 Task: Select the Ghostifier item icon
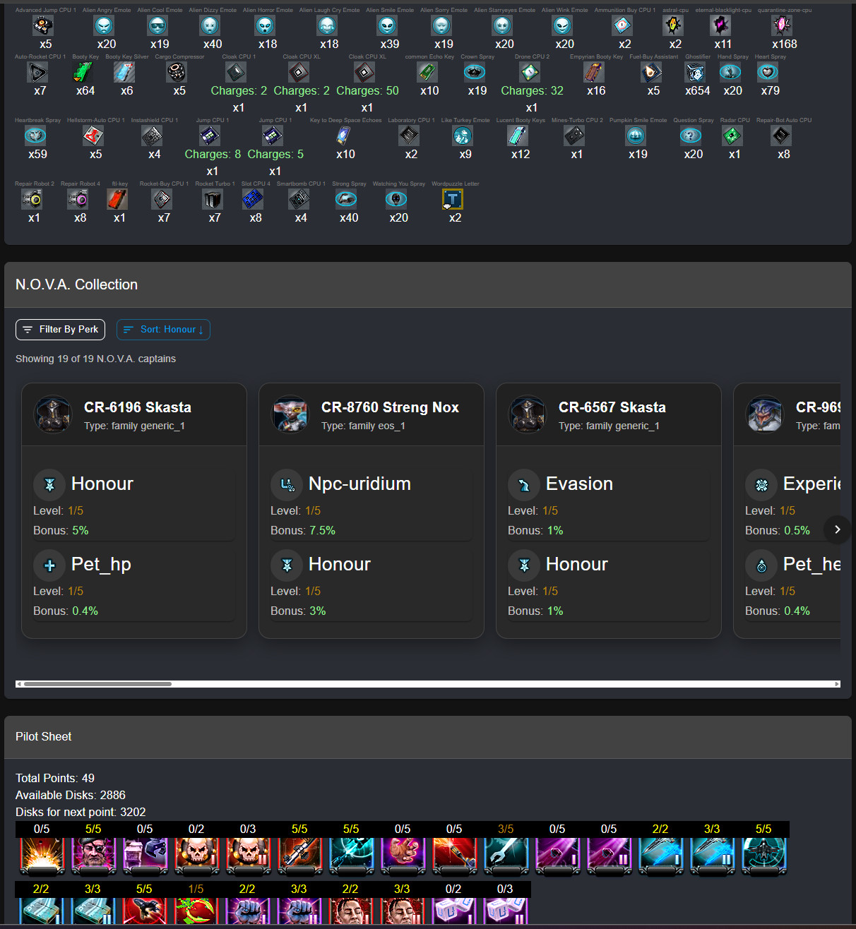695,72
